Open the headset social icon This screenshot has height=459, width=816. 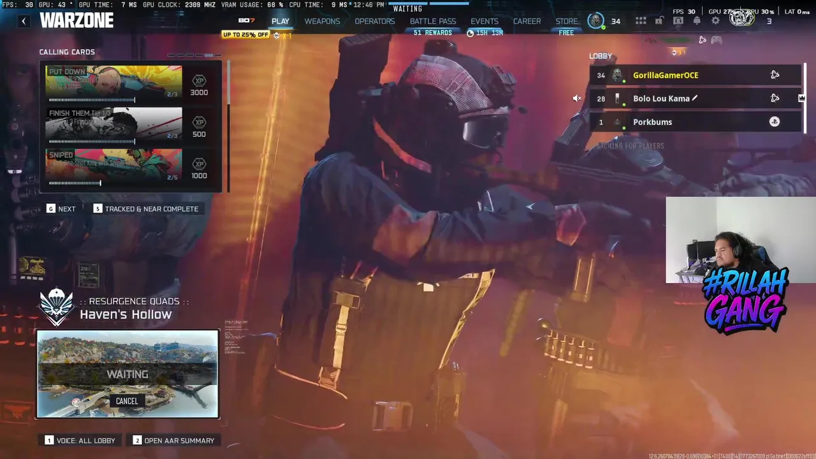point(678,21)
